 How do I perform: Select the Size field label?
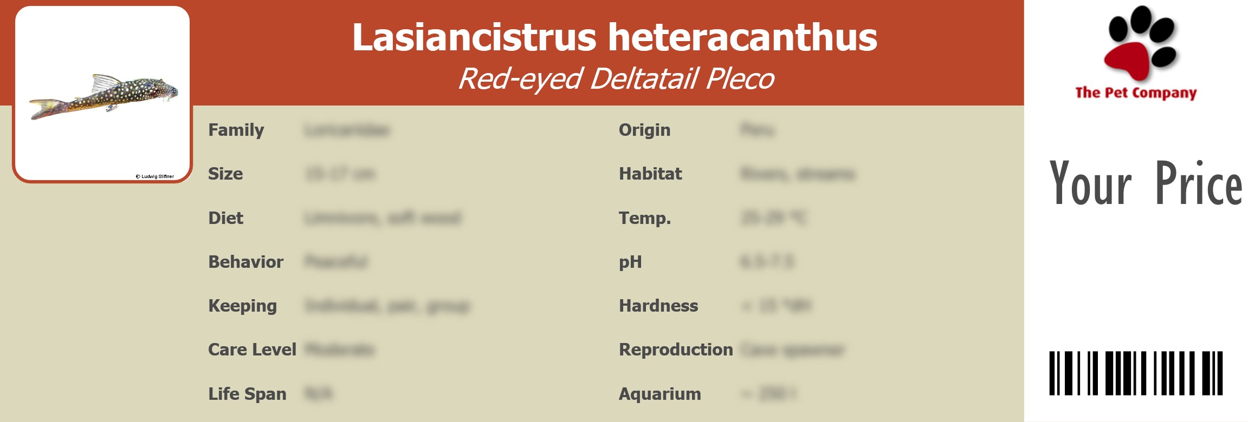225,174
